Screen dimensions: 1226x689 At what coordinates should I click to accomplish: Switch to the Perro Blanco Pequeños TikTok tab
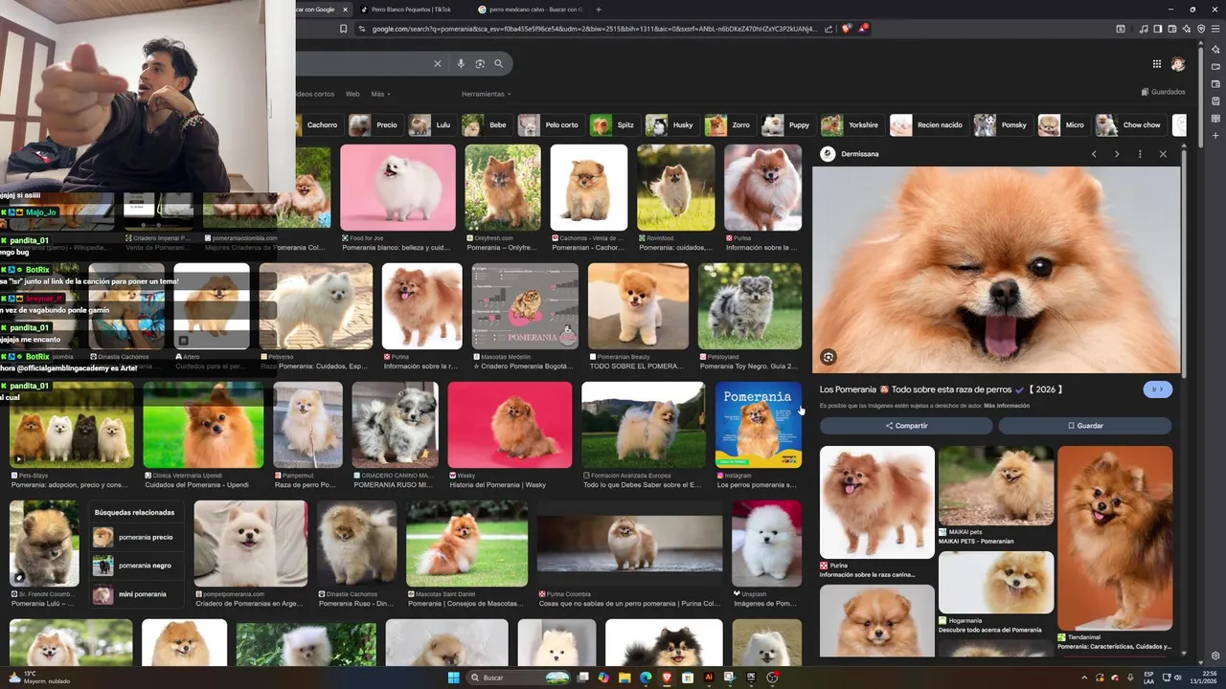(411, 10)
